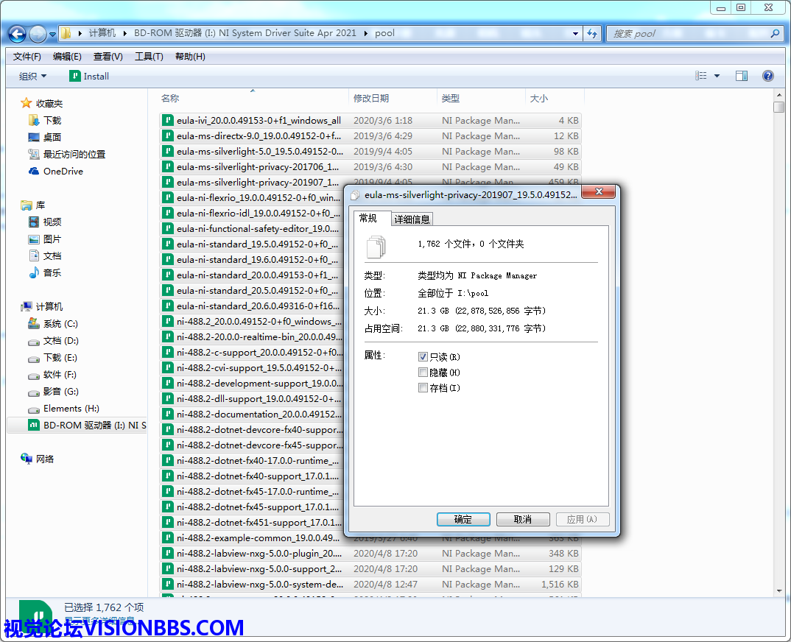Click the 确定 button in dialog
Screen dimensions: 791x642
coord(463,519)
